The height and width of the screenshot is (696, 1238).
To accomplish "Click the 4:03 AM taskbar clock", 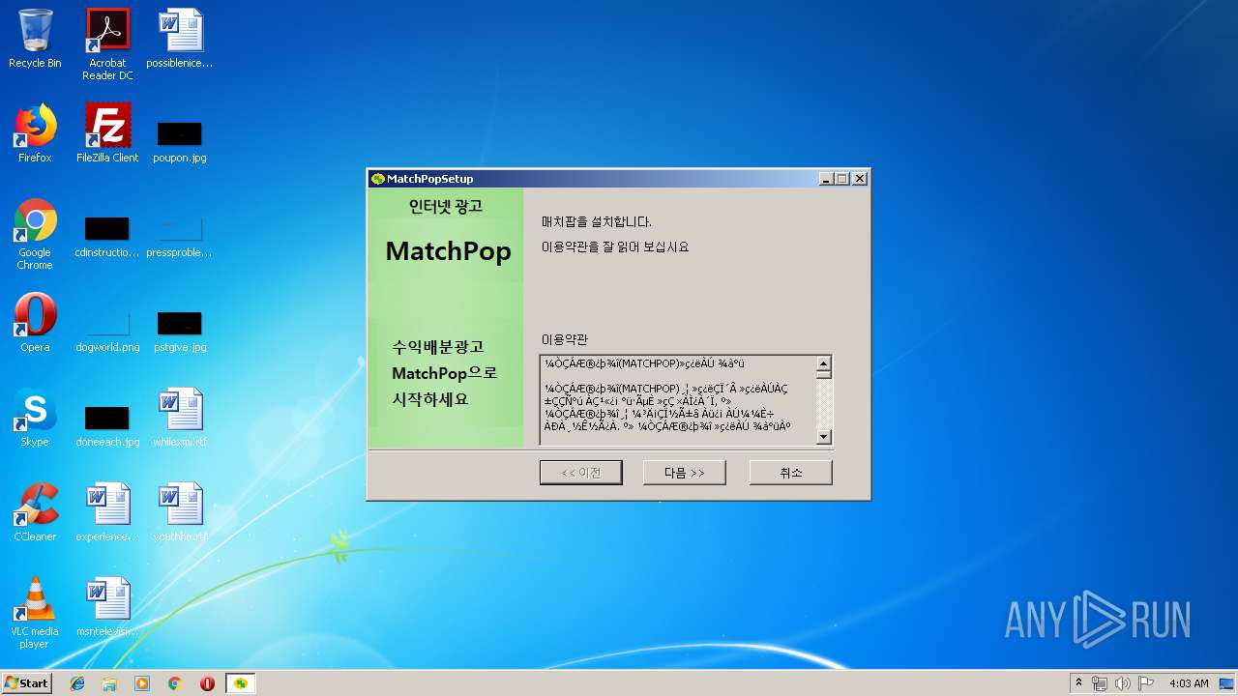I will pyautogui.click(x=1189, y=683).
